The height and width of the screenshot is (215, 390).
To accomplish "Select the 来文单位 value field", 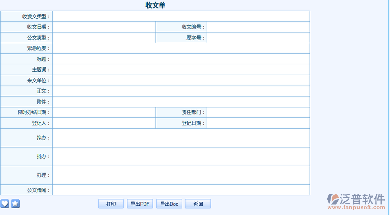I will tap(181, 81).
